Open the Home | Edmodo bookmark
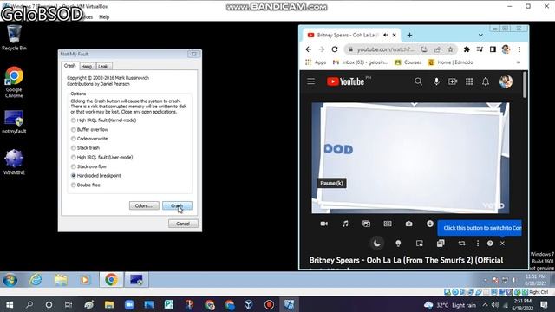The image size is (555, 312). click(x=451, y=62)
